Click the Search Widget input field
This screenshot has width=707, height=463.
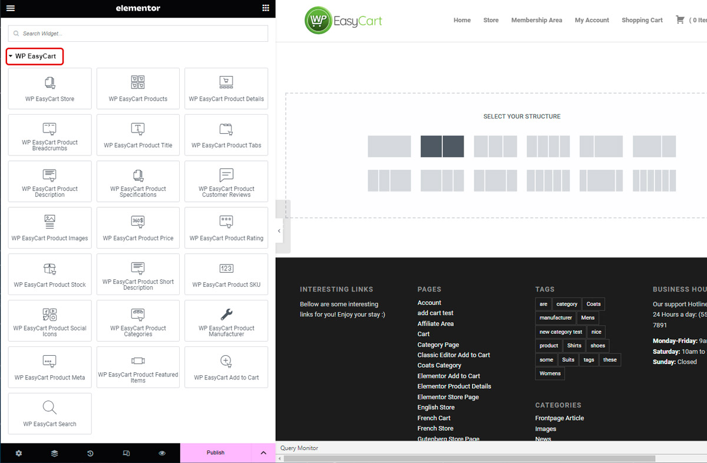pyautogui.click(x=138, y=34)
